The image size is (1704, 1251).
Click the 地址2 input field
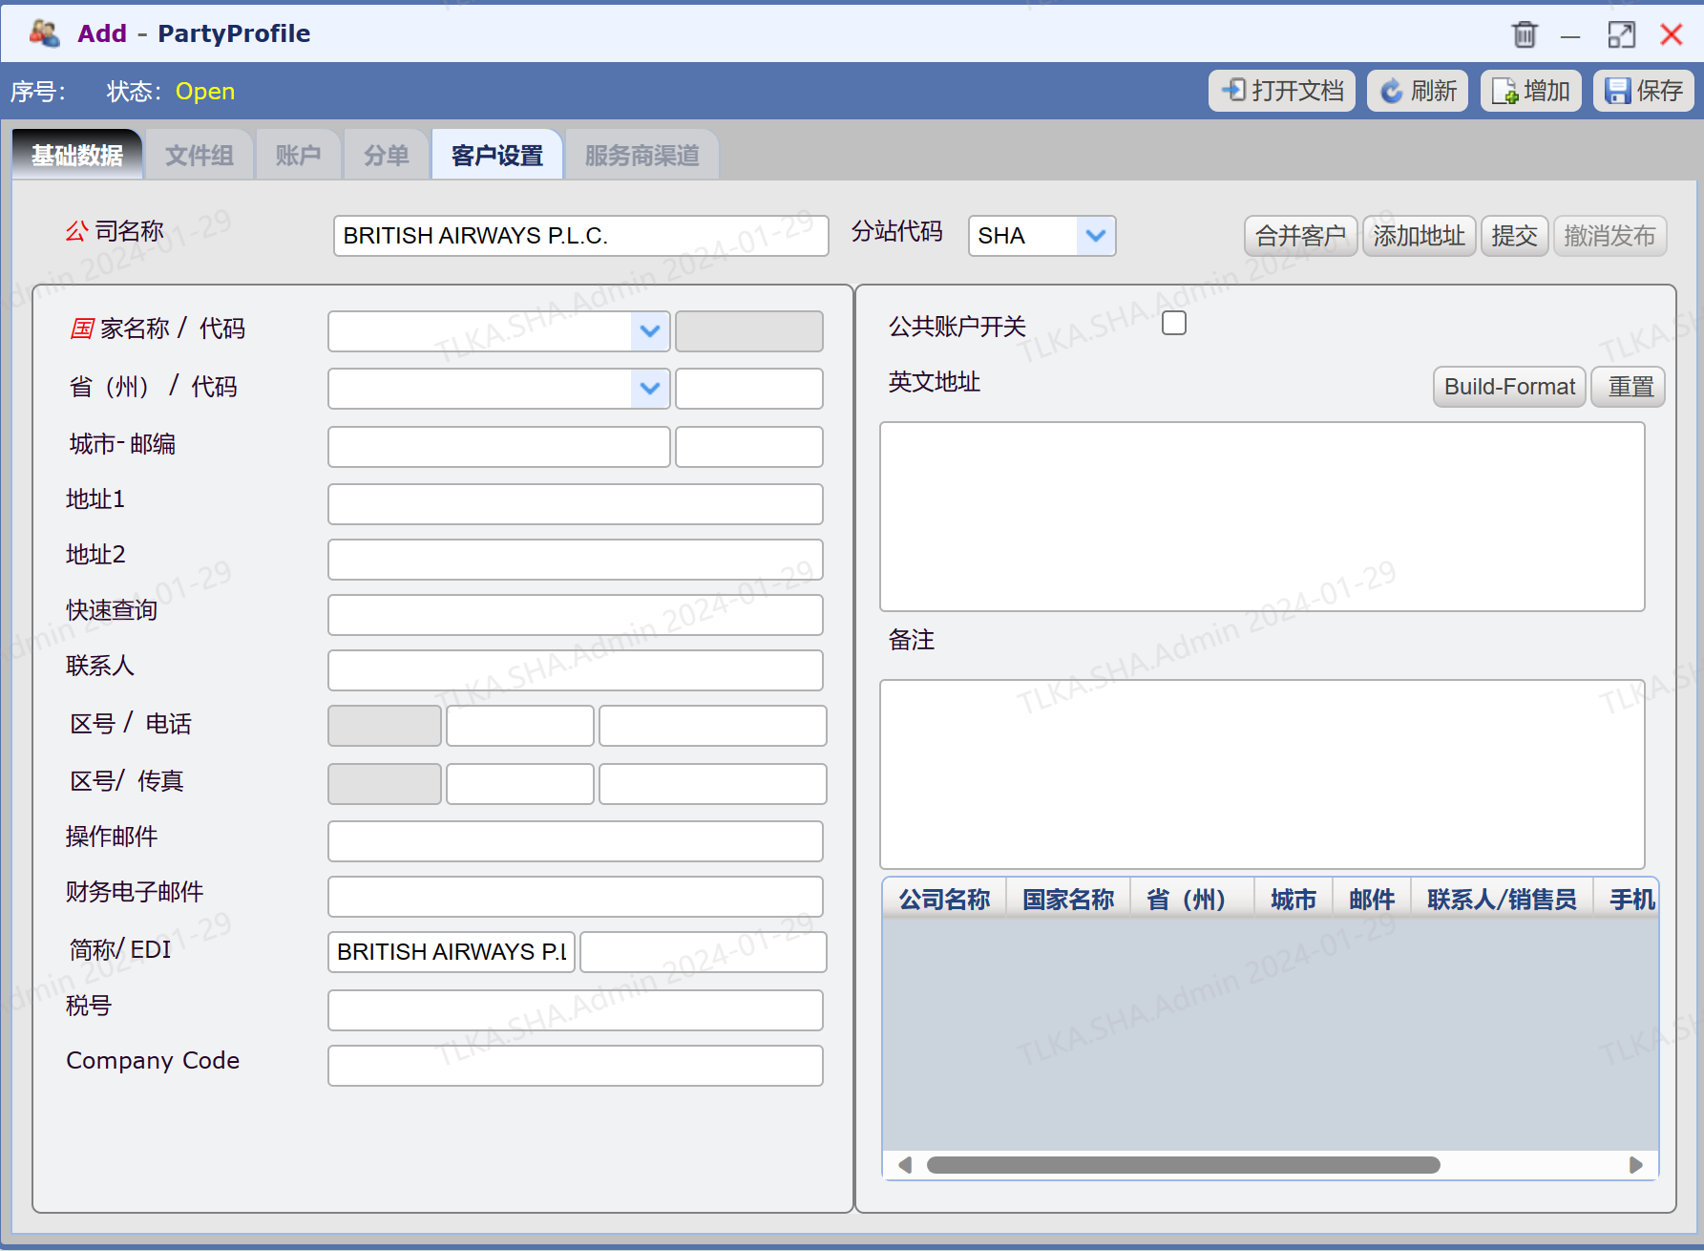(x=576, y=560)
